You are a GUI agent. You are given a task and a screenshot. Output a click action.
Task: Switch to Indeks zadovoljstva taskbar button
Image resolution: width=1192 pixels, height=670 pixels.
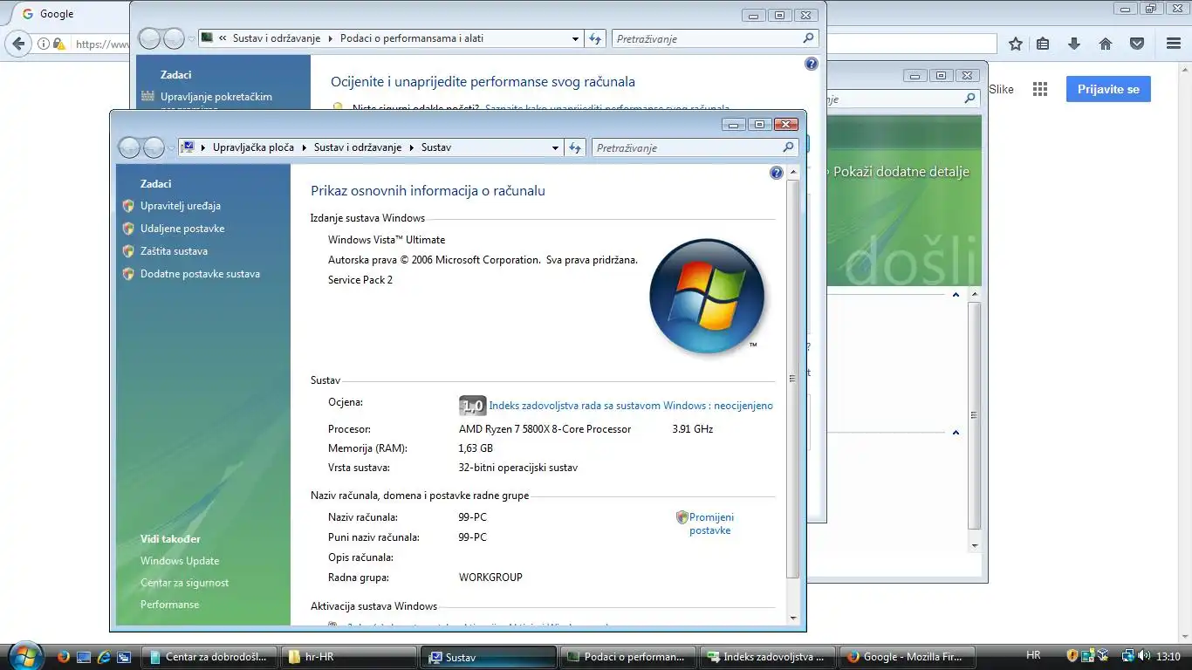coord(769,657)
